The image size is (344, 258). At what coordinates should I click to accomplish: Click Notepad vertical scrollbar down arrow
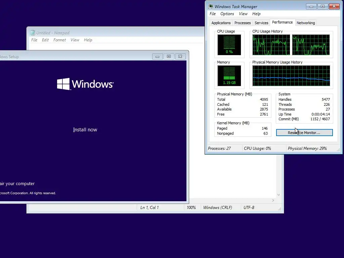[x=278, y=195]
